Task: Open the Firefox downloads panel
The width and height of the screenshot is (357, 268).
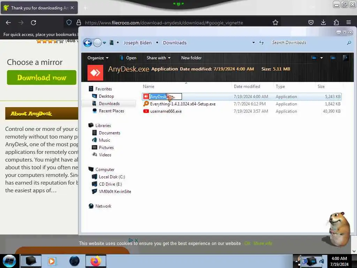Action: click(323, 22)
